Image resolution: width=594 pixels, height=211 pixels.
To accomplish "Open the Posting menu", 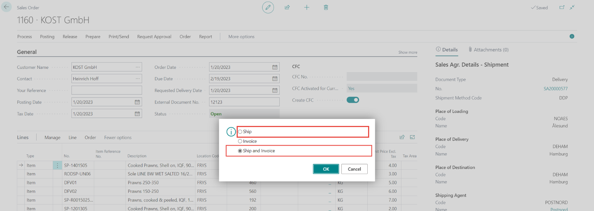I will click(x=47, y=37).
